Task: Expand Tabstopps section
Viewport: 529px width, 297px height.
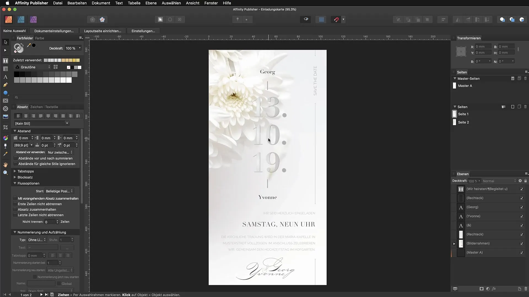Action: click(15, 171)
